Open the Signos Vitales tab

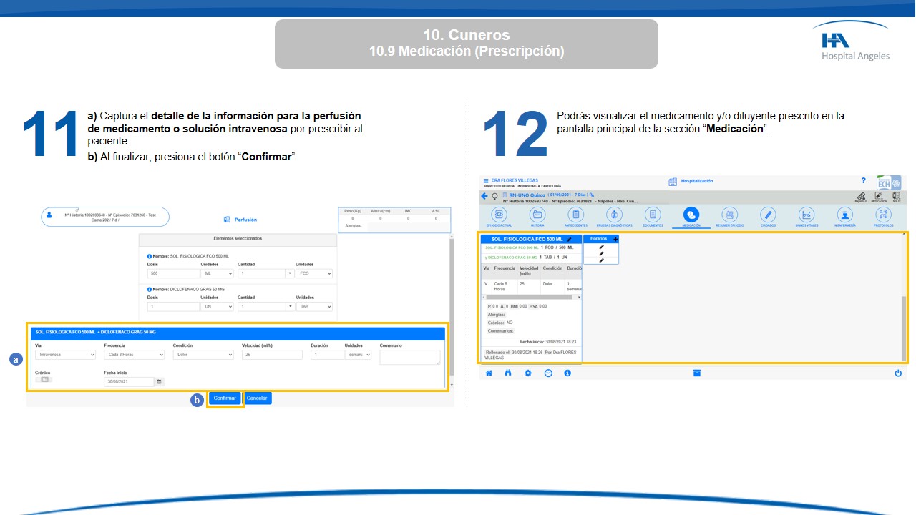[807, 215]
